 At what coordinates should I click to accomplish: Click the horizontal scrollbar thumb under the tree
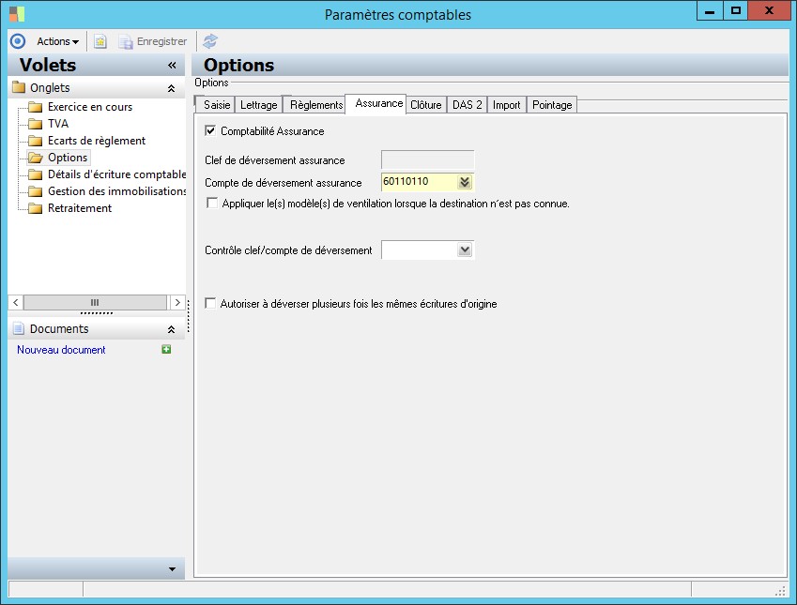(x=95, y=302)
